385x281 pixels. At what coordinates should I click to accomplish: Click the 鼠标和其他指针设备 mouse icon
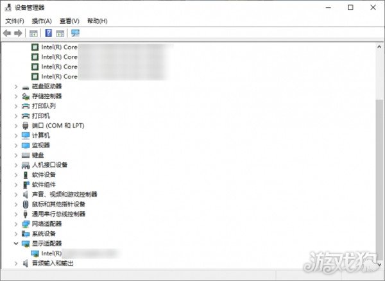(26, 204)
